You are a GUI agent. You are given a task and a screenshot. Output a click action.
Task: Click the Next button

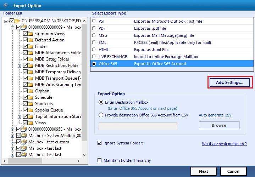pos(204,171)
